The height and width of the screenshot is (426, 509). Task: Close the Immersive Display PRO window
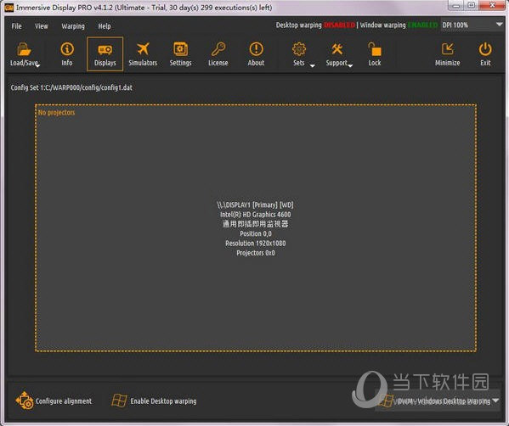(493, 5)
